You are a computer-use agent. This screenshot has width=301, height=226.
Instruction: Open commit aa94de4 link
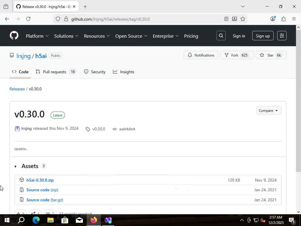pos(127,129)
